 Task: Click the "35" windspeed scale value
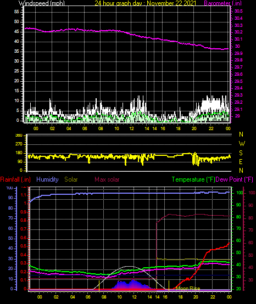pos(16,52)
